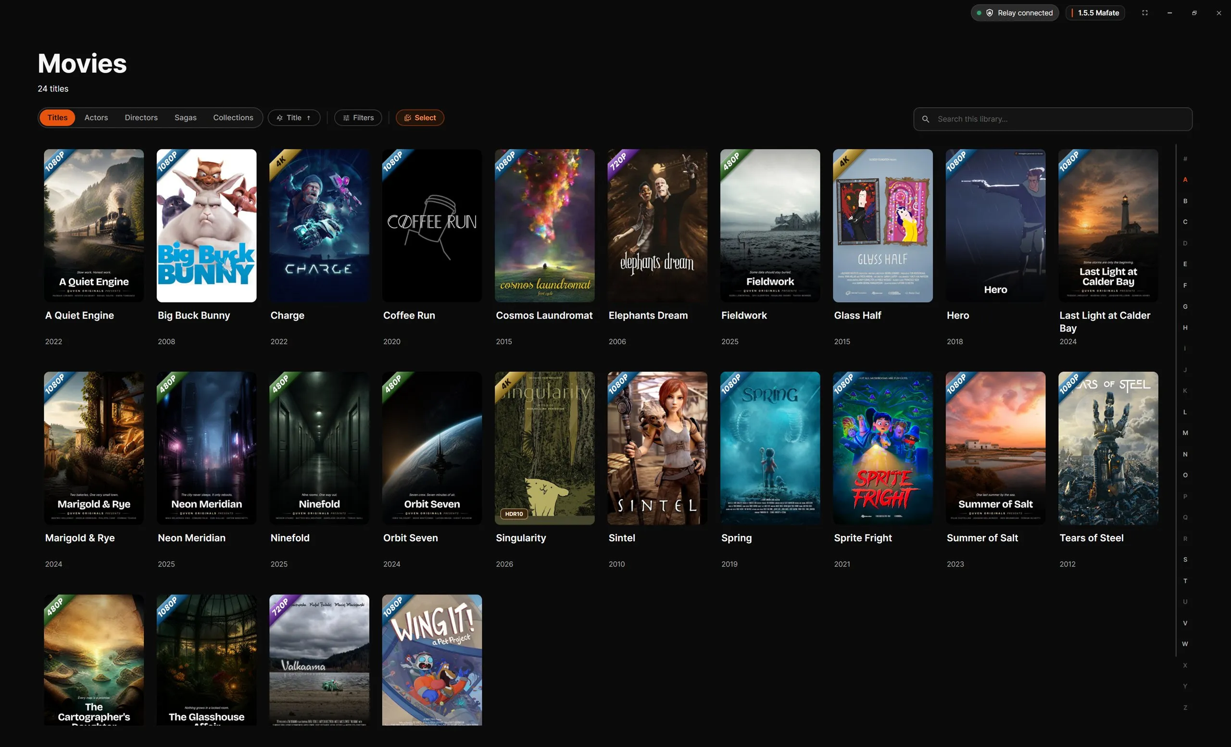Open the Tears of Steel poster

(x=1108, y=448)
